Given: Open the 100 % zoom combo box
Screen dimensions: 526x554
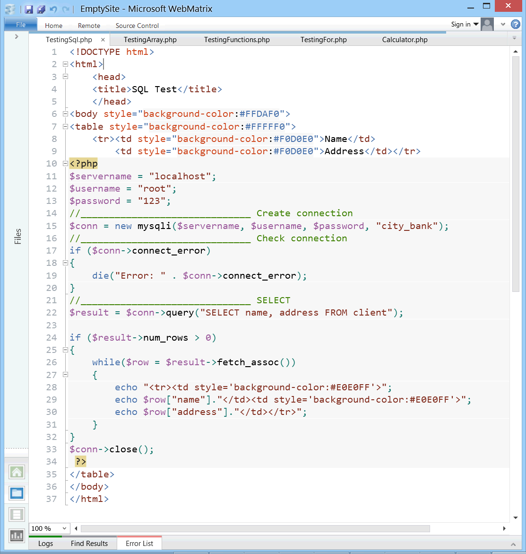Looking at the screenshot, I should [x=49, y=528].
